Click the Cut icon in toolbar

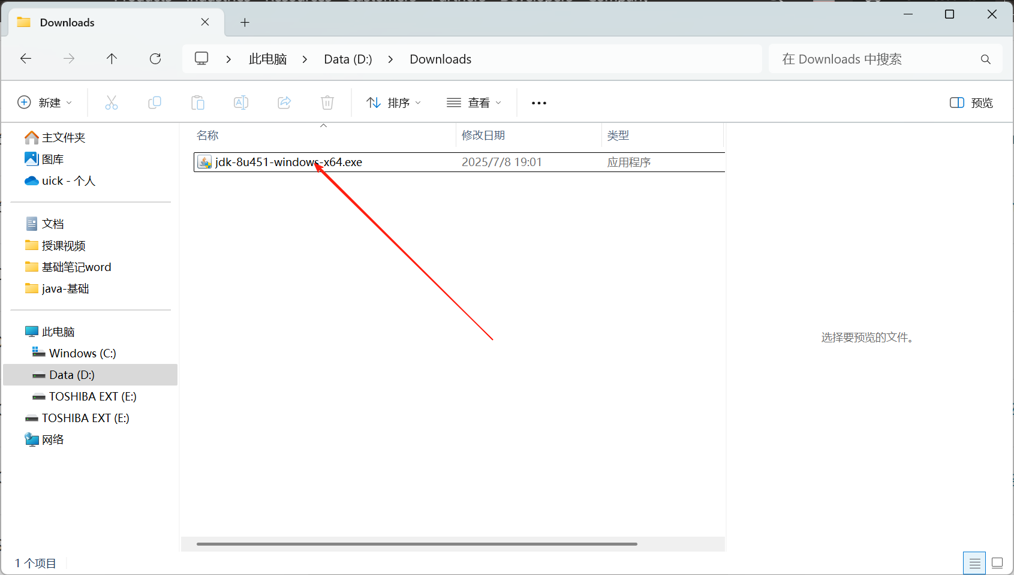pos(112,102)
